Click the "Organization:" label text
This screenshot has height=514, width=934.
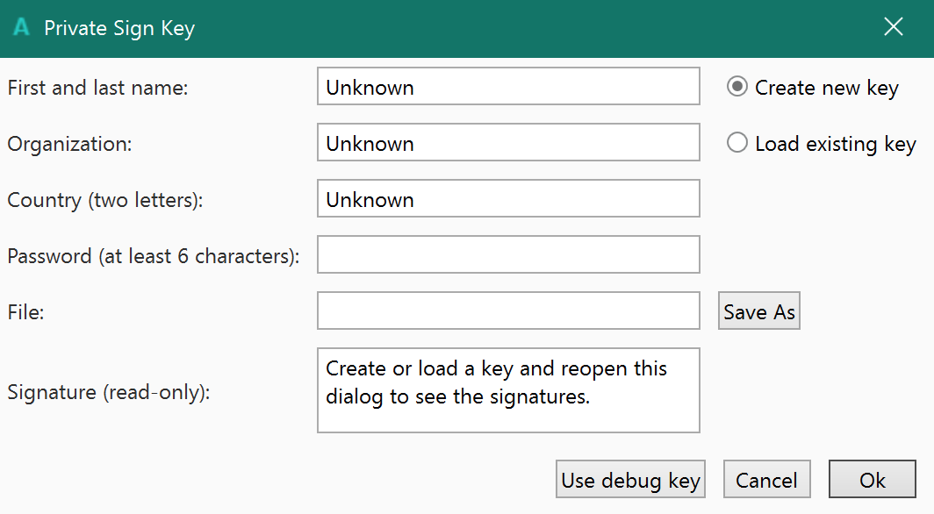pyautogui.click(x=69, y=144)
